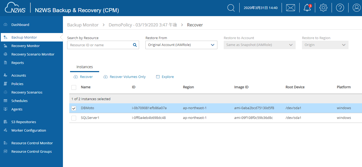Open the mail envelope icon
The height and width of the screenshot is (167, 362).
coord(291,8)
